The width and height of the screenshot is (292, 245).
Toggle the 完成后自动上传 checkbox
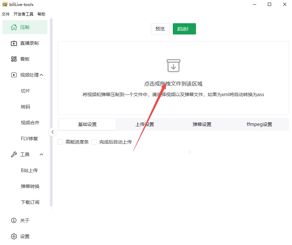94,142
